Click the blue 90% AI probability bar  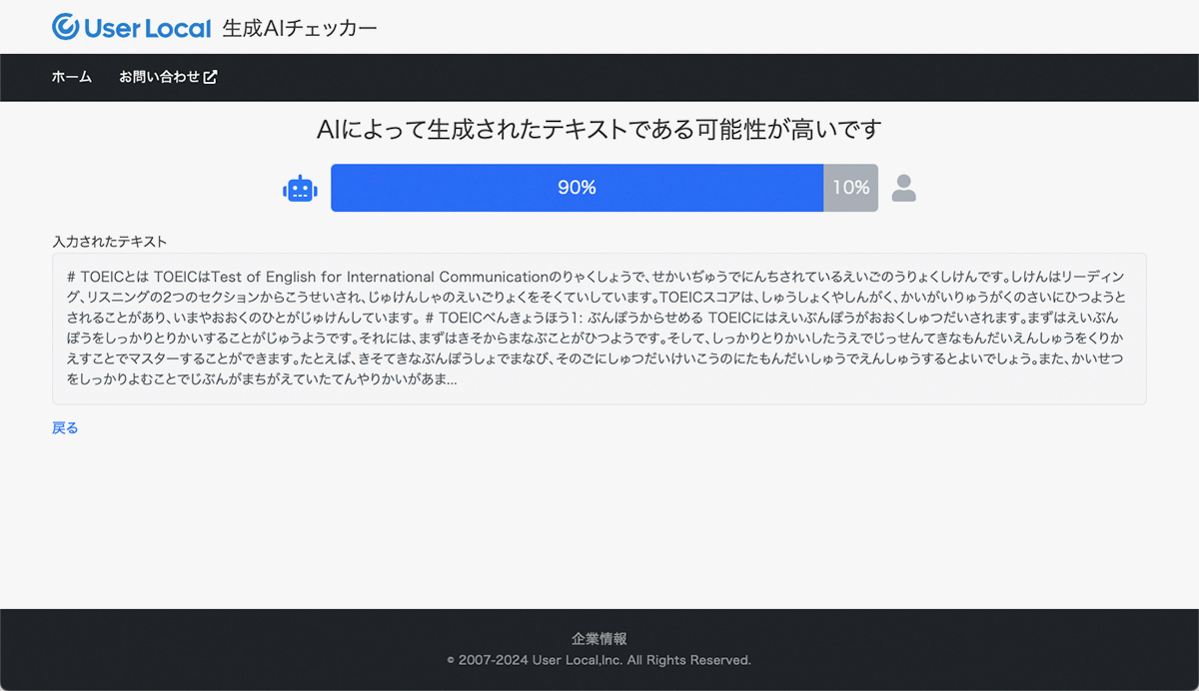point(577,188)
